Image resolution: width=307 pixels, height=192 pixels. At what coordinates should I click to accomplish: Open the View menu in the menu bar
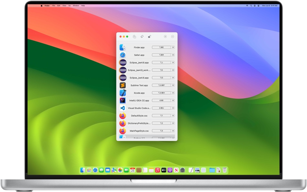coord(64,6)
